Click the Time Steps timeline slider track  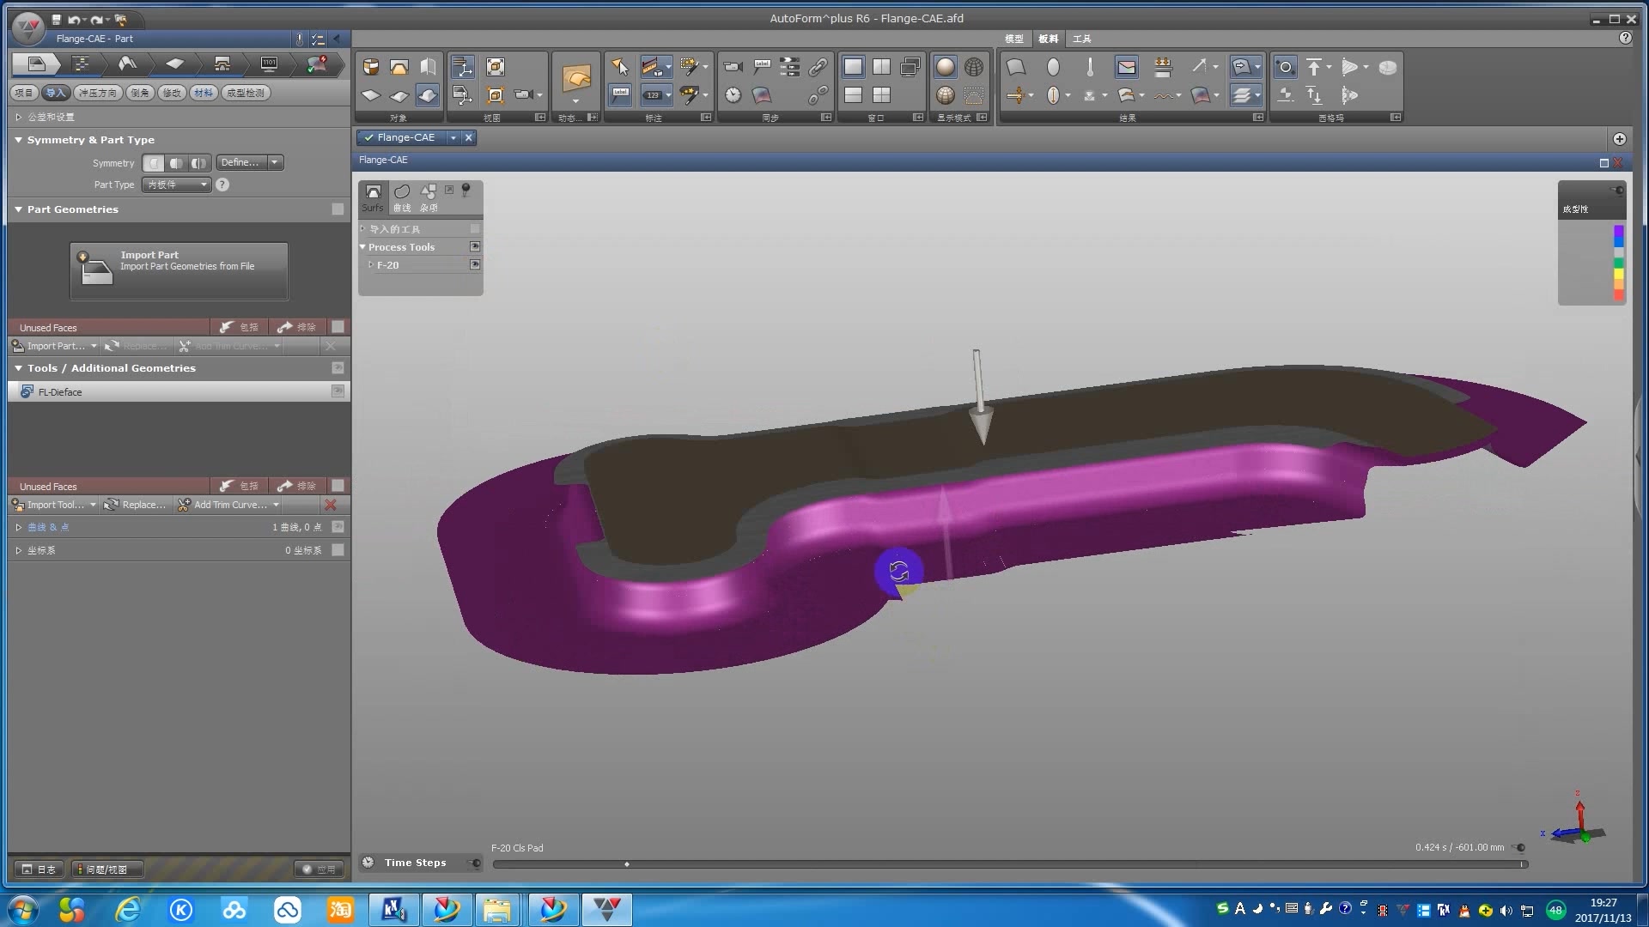1009,864
